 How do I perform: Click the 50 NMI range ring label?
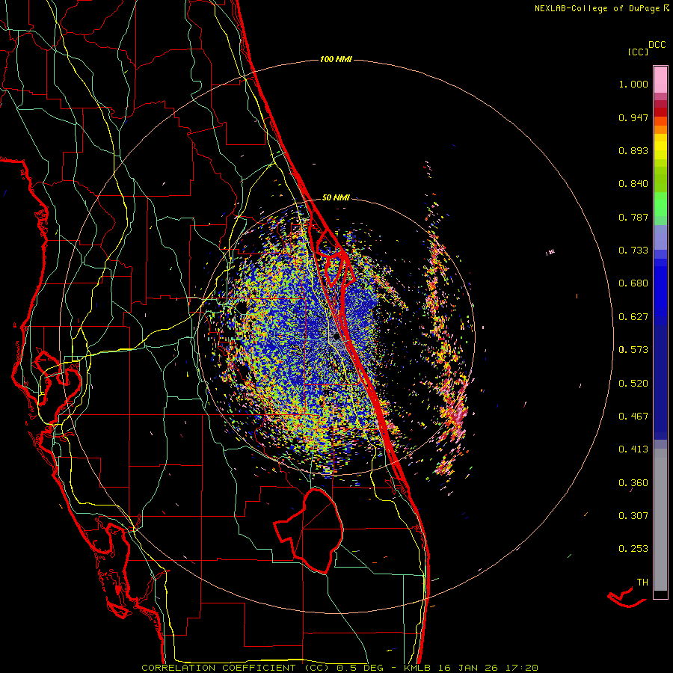[x=336, y=198]
